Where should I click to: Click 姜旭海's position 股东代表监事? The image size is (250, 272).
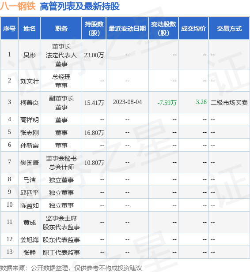coord(61,240)
